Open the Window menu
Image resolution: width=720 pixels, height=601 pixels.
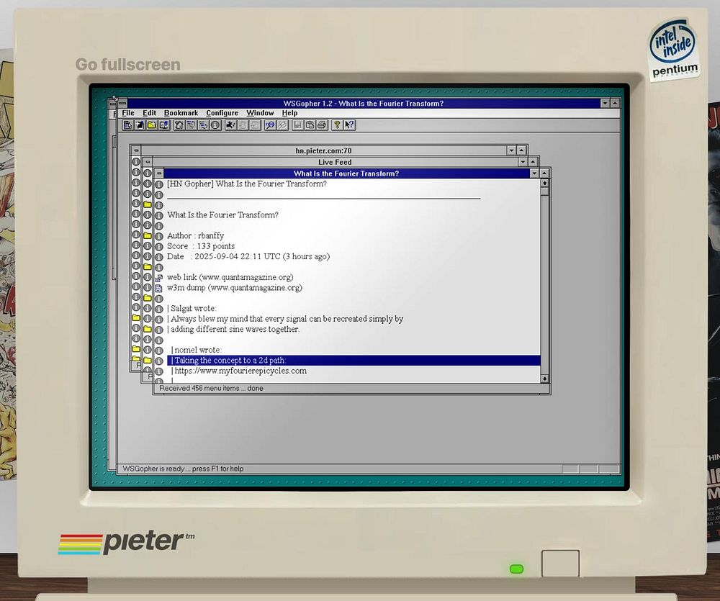[x=260, y=113]
